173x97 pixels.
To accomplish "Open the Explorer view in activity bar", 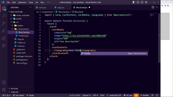I will [x=4, y=8].
